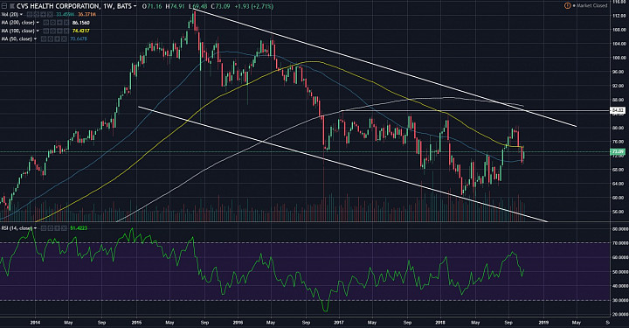Expand the MA (100, close) dropdown arrow
This screenshot has height=328, width=629.
click(x=38, y=31)
